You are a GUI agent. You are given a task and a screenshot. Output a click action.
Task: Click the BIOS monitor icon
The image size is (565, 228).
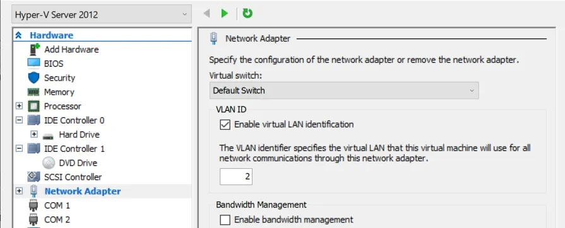coord(33,63)
